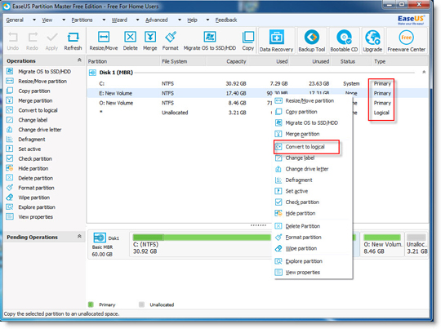Click the File System column header
Screen dimensions: 441x329
[183, 61]
